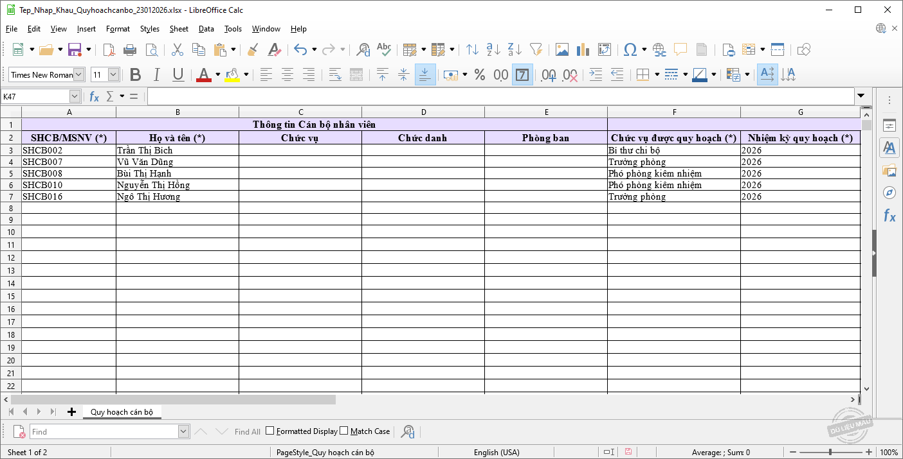Click the Find All button
The width and height of the screenshot is (903, 459).
click(x=247, y=431)
